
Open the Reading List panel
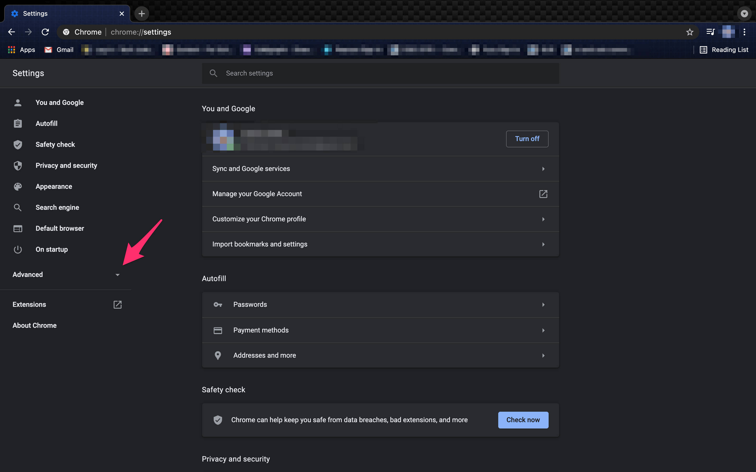click(724, 50)
